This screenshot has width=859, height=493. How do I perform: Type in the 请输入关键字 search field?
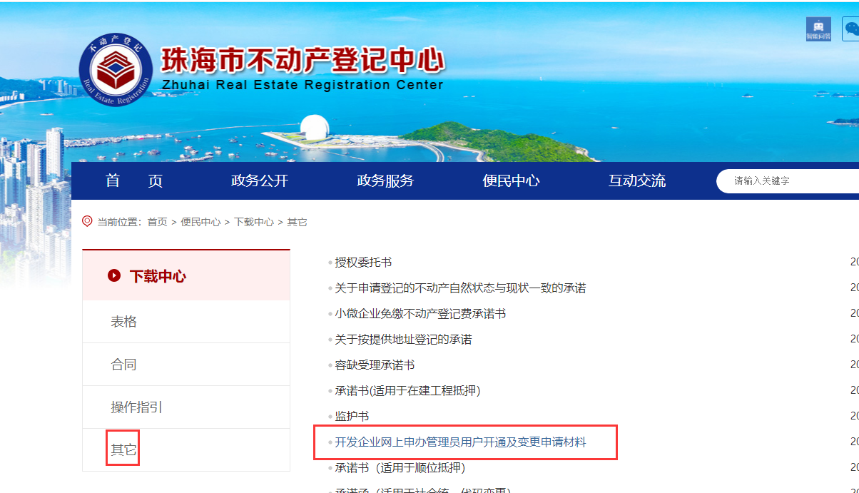pyautogui.click(x=792, y=181)
